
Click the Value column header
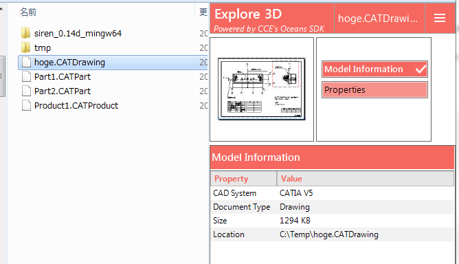point(366,179)
